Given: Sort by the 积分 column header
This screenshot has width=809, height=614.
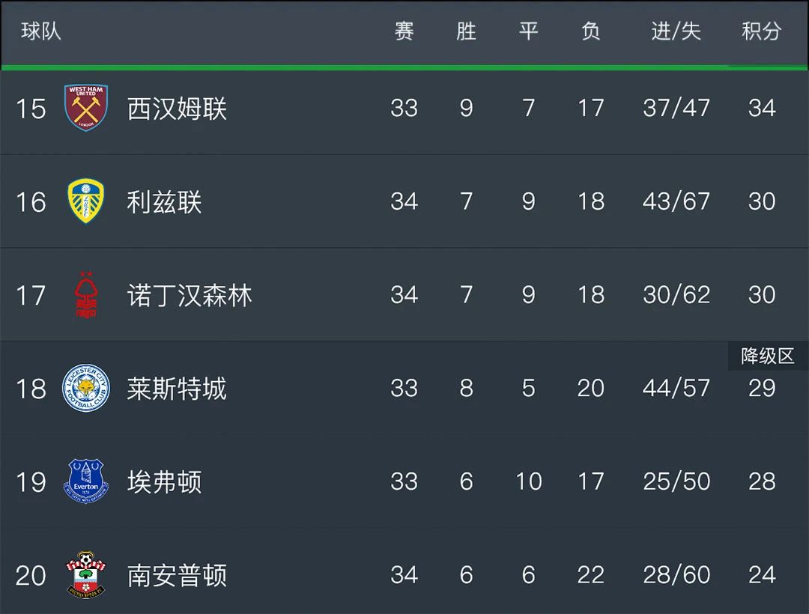Looking at the screenshot, I should [762, 31].
